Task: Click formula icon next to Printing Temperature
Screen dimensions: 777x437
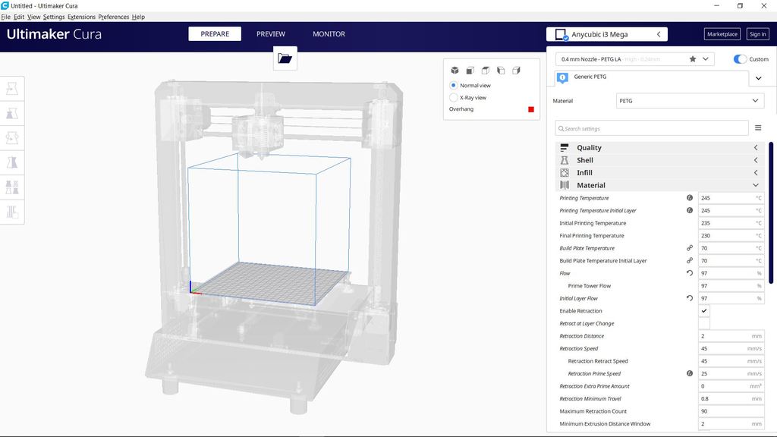Action: click(x=690, y=198)
